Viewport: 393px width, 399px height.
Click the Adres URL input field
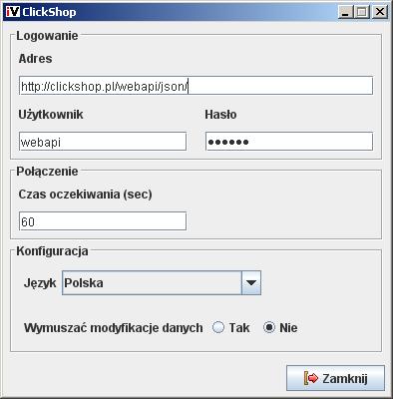[196, 86]
